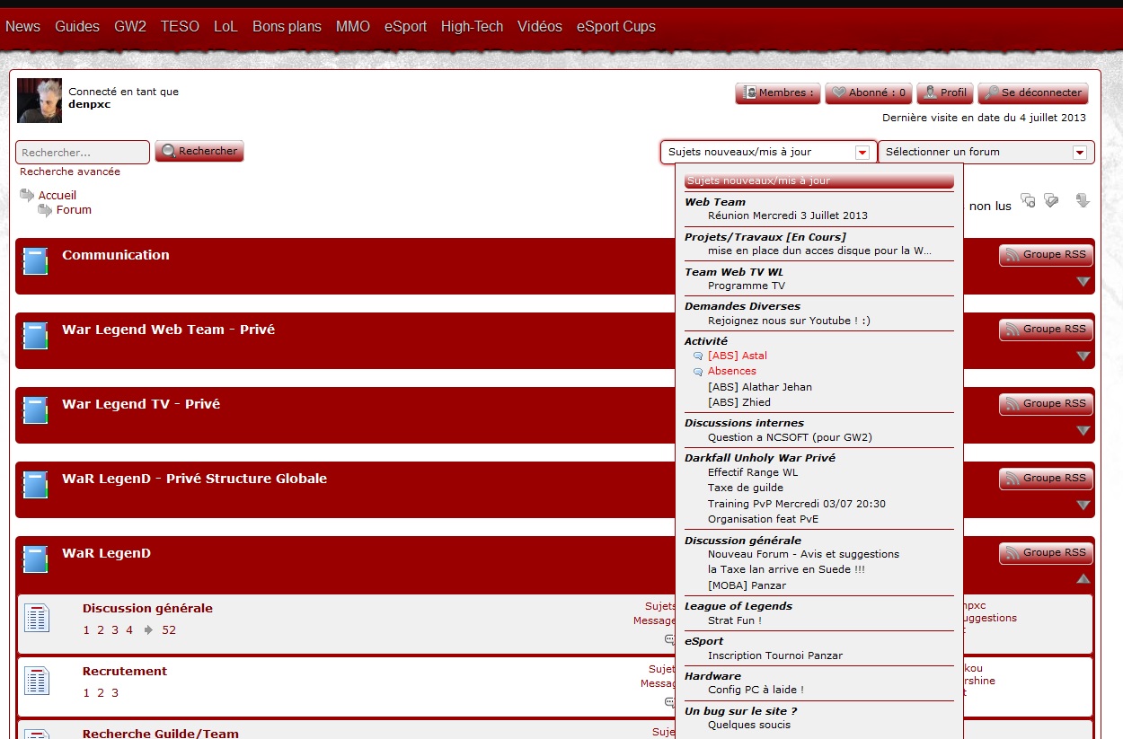This screenshot has height=739, width=1123.
Task: Click the denpxc user avatar picture
Action: tap(40, 100)
